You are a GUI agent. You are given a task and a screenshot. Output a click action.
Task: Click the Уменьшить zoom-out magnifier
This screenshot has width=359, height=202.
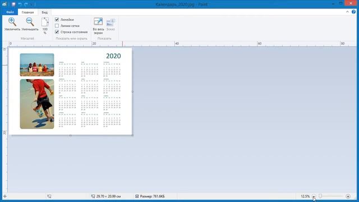pos(30,24)
